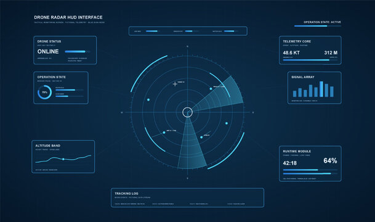This screenshot has width=375, height=222.
Task: Click the lower-left blip with the leader line
Action: pos(164,133)
